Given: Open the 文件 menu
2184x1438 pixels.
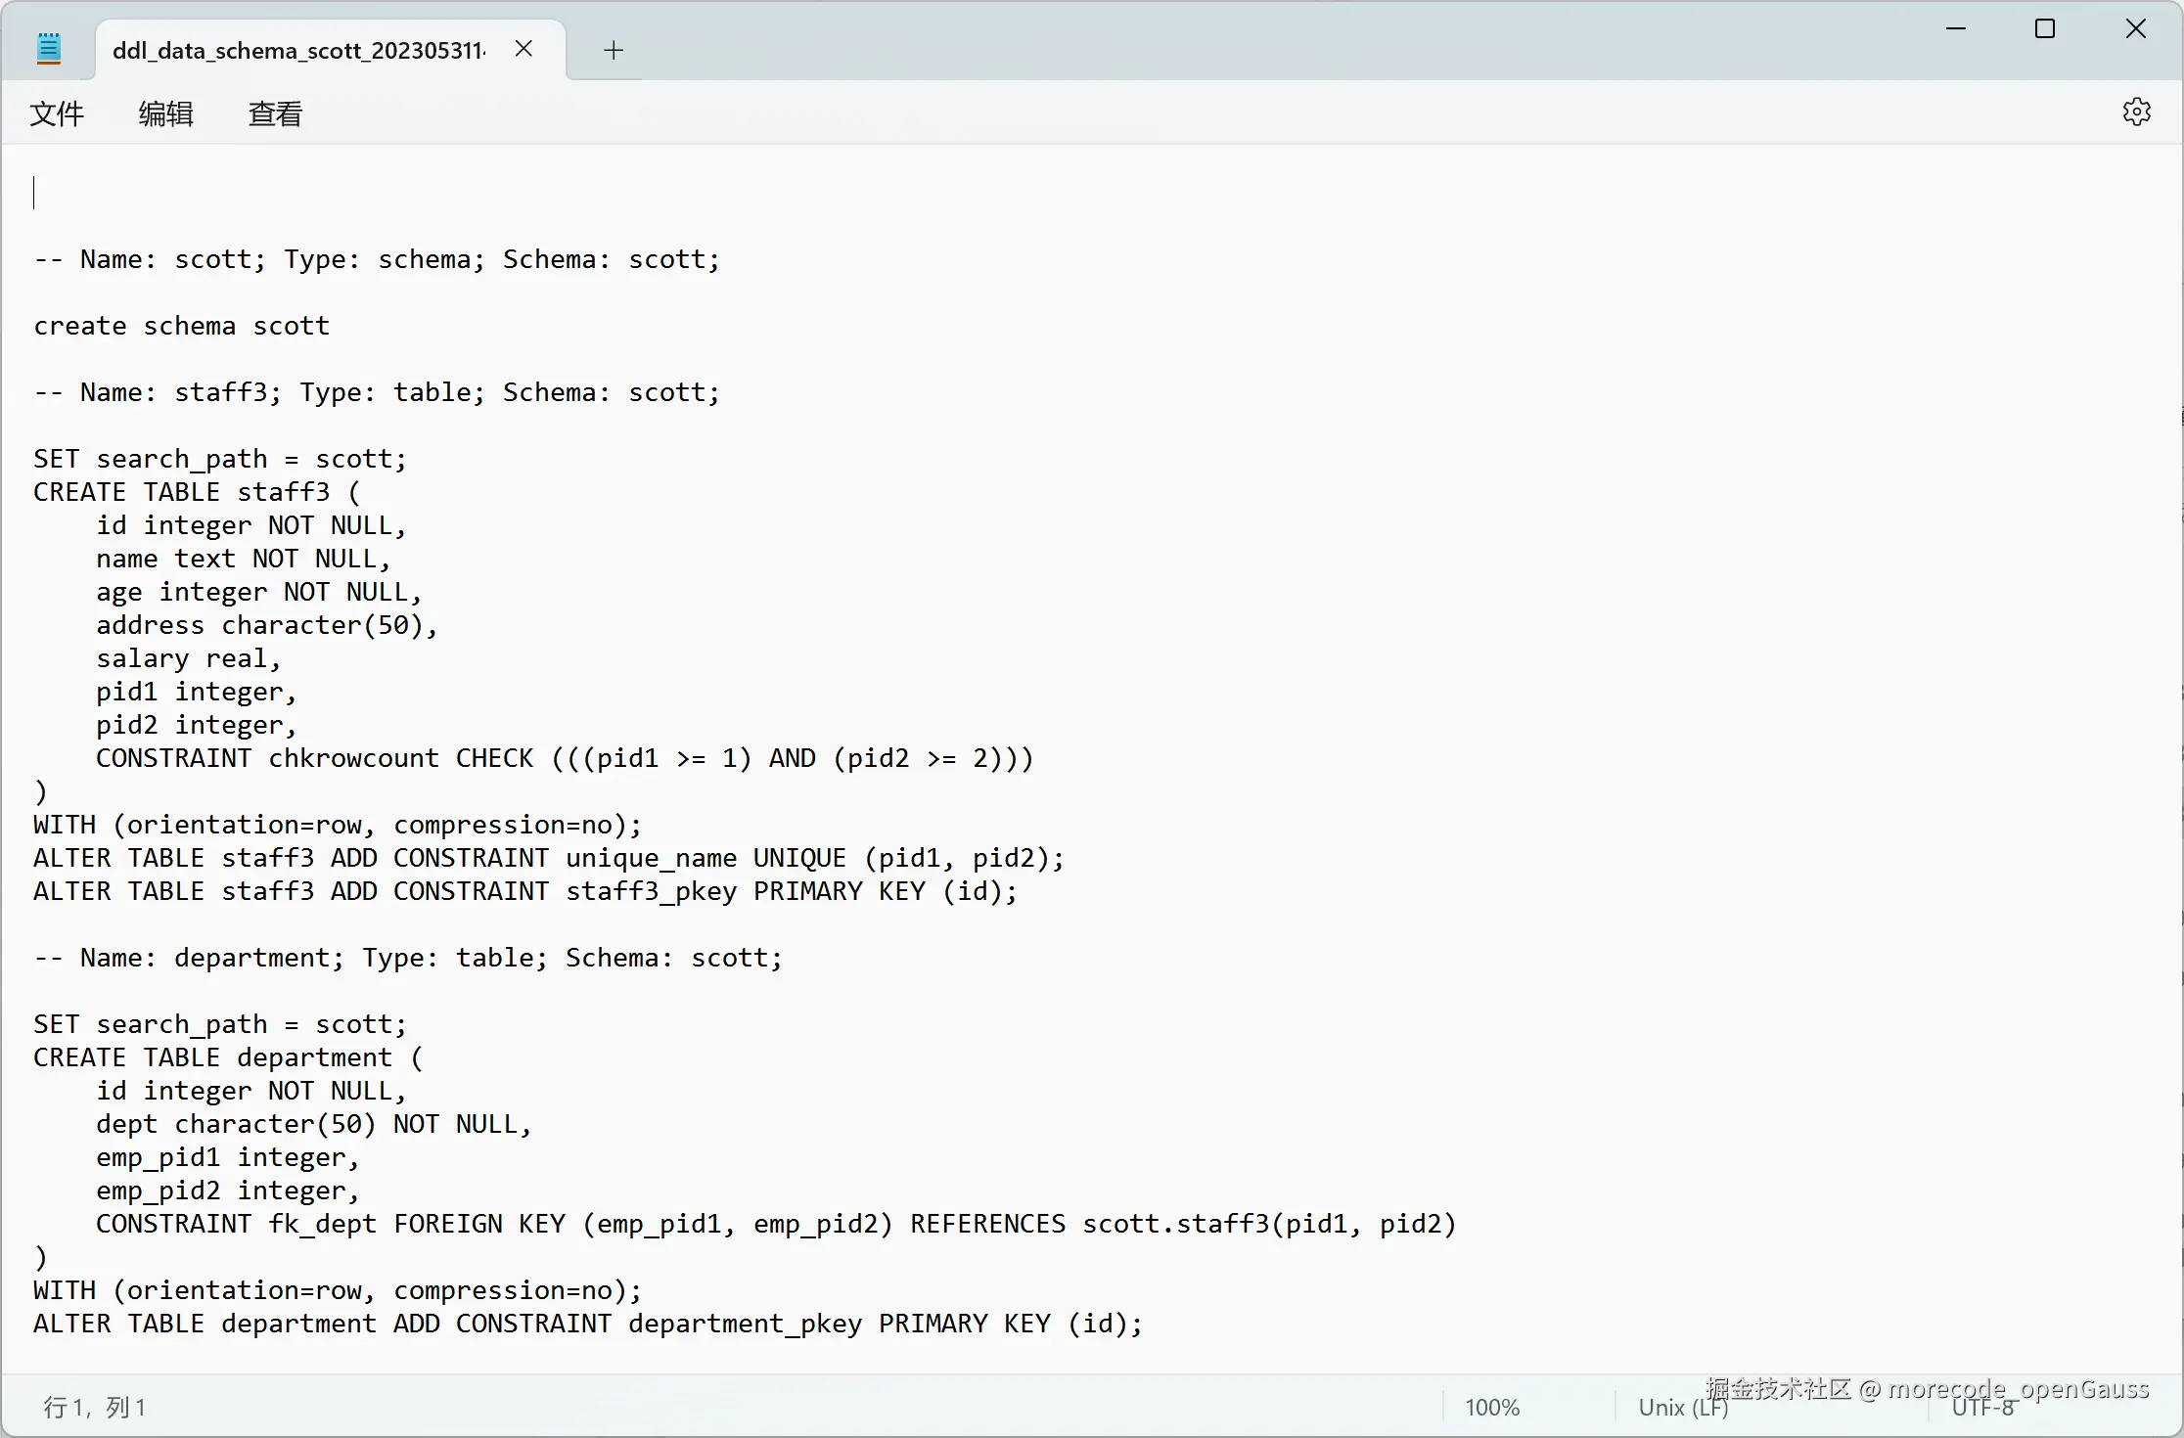Looking at the screenshot, I should 57,113.
